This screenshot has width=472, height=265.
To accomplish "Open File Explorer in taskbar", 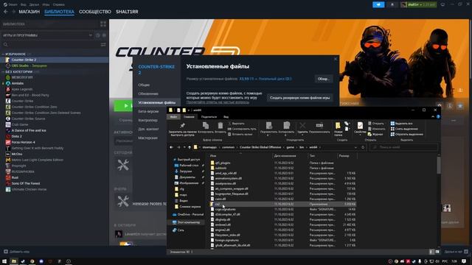I will coord(14,261).
